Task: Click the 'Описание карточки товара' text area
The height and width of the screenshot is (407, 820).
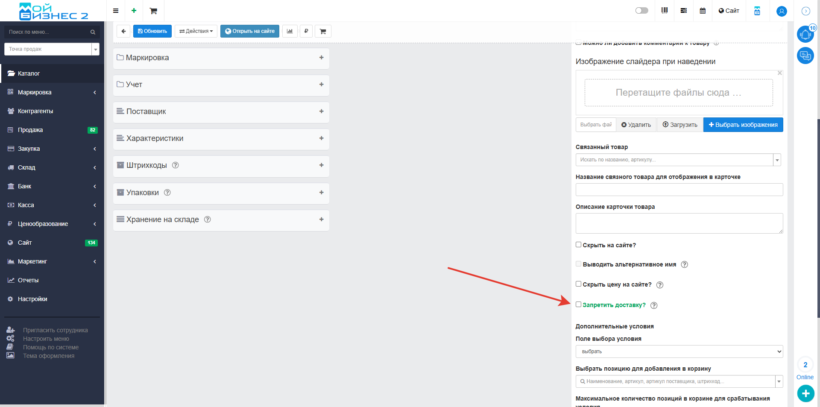Action: (679, 223)
